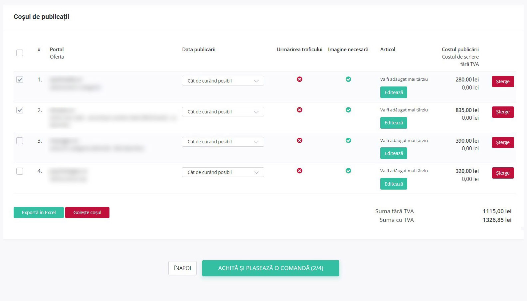
Task: Click Editează button for item 1
Action: (394, 92)
